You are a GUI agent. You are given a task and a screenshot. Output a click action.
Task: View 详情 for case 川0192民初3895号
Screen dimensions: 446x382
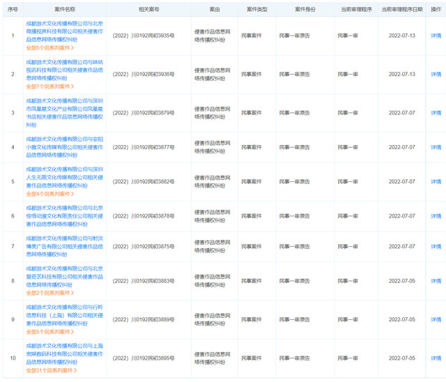click(x=436, y=358)
